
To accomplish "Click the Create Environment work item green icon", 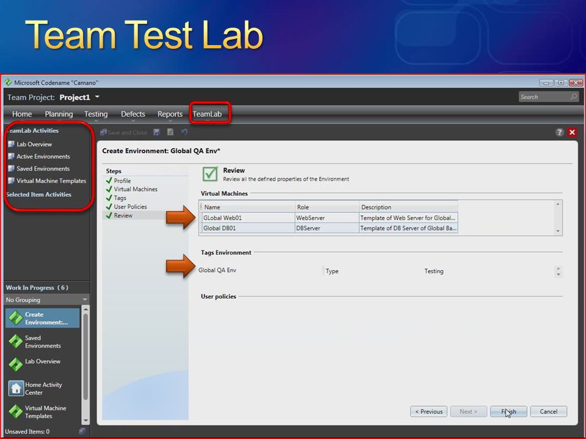I will tap(16, 318).
